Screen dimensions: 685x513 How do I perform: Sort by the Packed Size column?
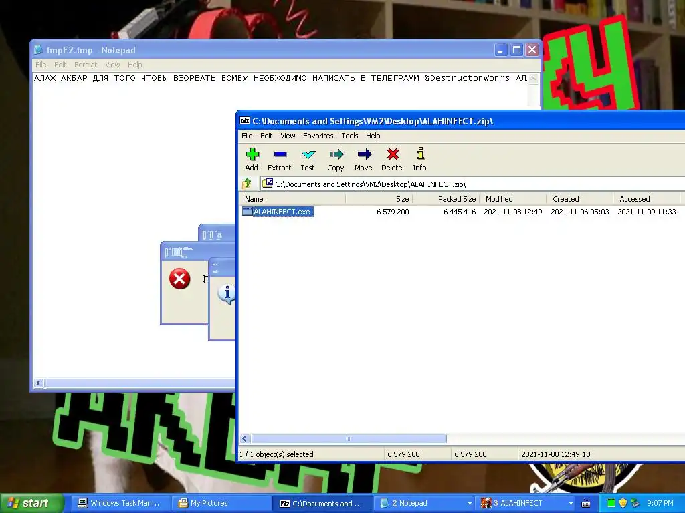point(446,199)
